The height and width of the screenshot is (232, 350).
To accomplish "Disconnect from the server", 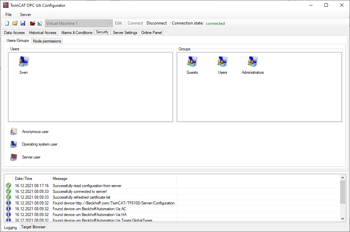I will pos(156,23).
